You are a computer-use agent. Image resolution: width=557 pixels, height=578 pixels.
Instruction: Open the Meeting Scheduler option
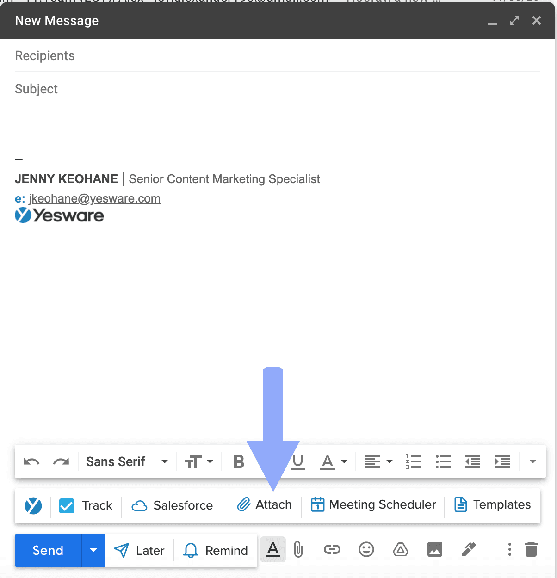(373, 504)
